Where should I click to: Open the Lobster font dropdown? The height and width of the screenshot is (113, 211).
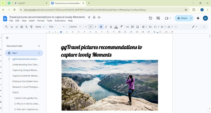coord(75,27)
